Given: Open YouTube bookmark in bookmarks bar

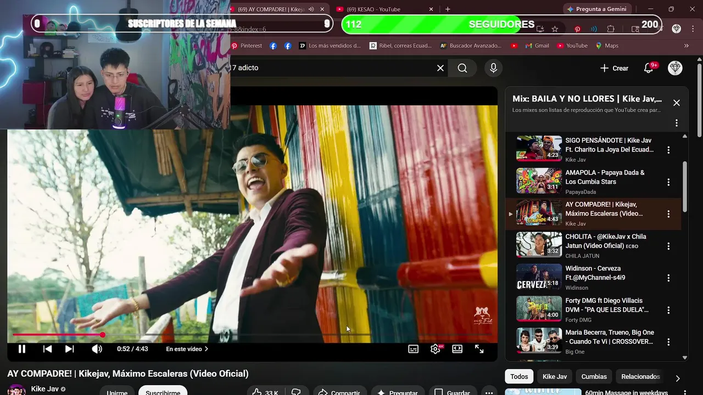Looking at the screenshot, I should click(x=572, y=46).
